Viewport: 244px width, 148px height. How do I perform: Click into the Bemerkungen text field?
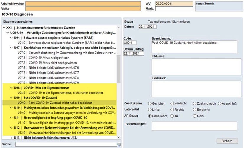pyautogui.click(x=194, y=126)
